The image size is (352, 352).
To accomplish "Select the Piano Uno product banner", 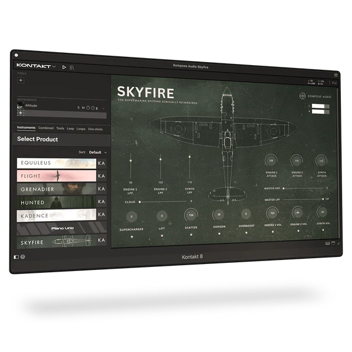I will coord(62,229).
